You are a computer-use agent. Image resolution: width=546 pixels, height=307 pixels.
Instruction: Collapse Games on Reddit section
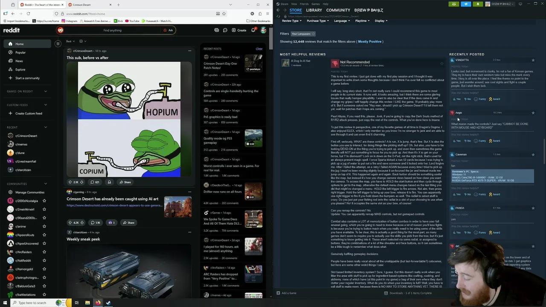coord(46,91)
